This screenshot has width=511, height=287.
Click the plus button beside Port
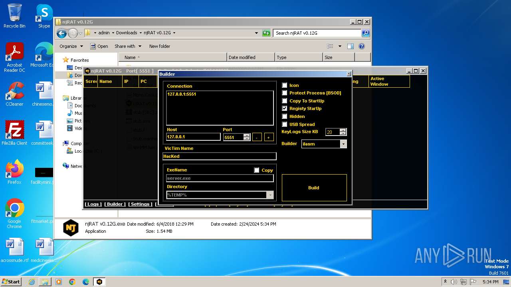click(269, 137)
